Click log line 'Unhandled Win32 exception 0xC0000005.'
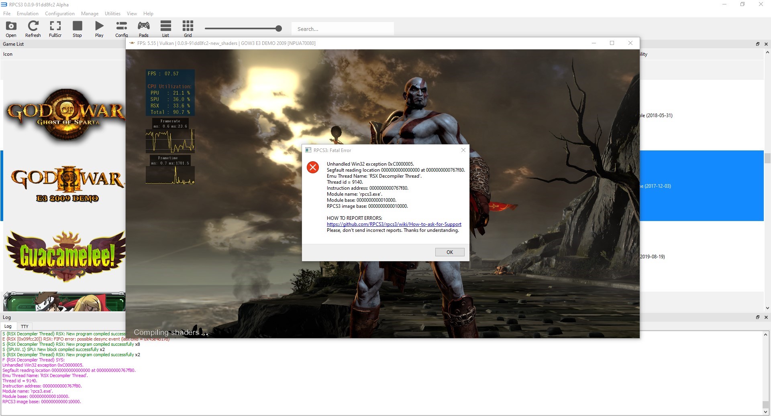The width and height of the screenshot is (771, 416). tap(43, 365)
